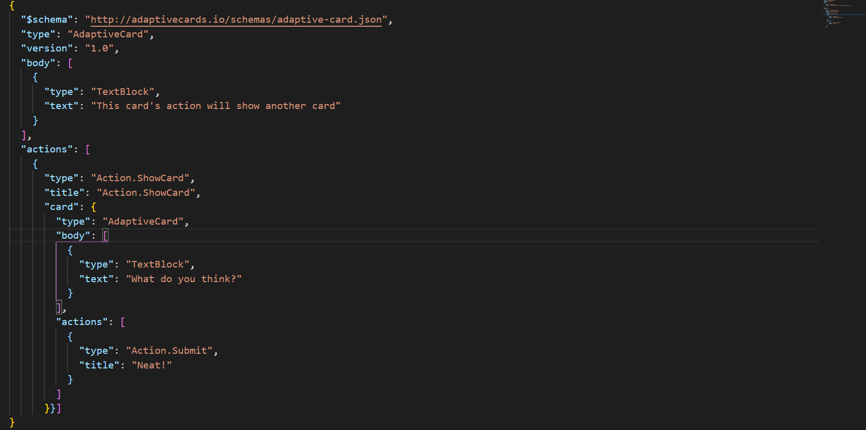This screenshot has height=430, width=866.
Task: Click the nested "TextBlock" type value
Action: (x=158, y=264)
